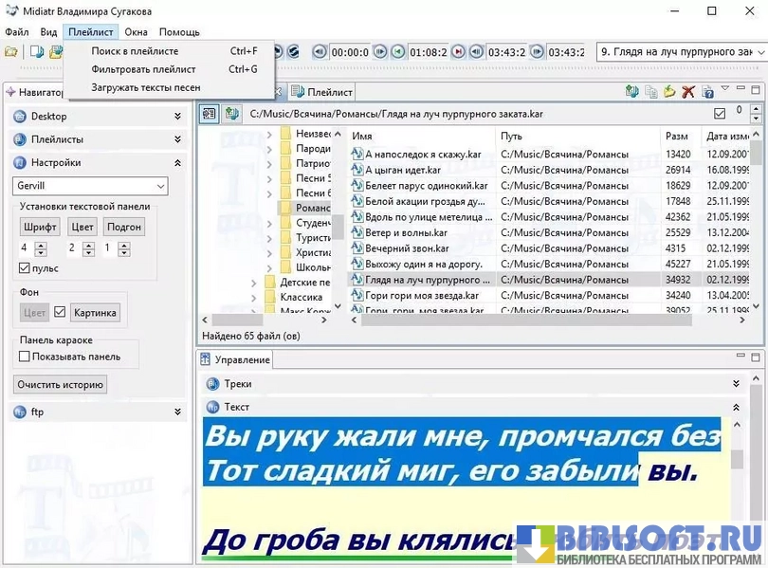768x568 pixels.
Task: Open the current song dropdown in the toolbar
Action: (681, 51)
